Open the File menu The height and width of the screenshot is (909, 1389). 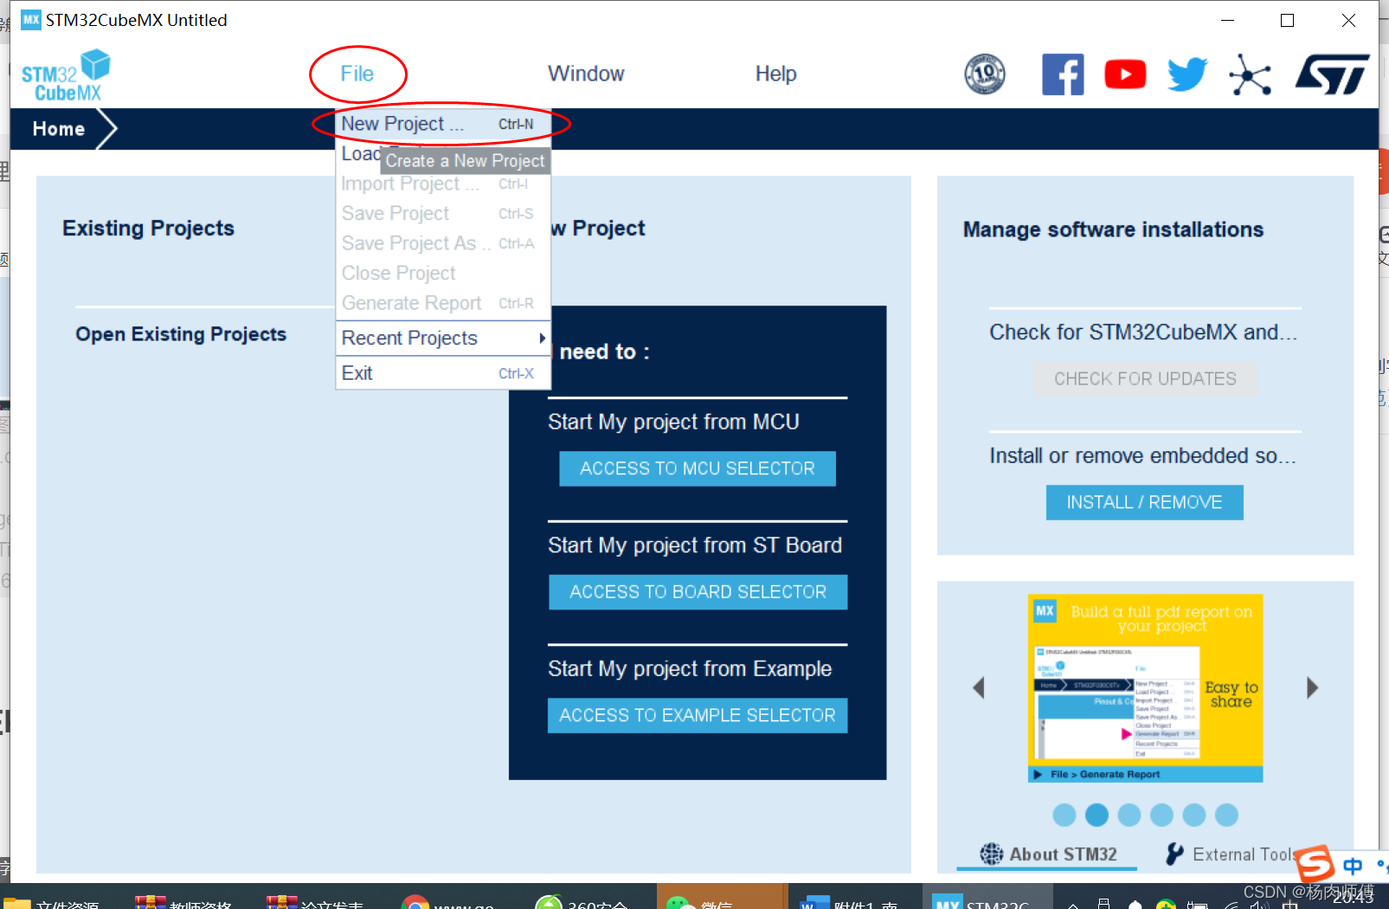click(357, 74)
